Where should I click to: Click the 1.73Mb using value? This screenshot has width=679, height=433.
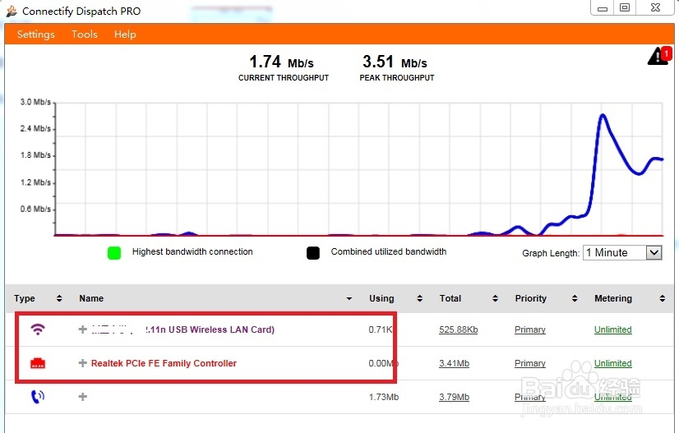384,397
